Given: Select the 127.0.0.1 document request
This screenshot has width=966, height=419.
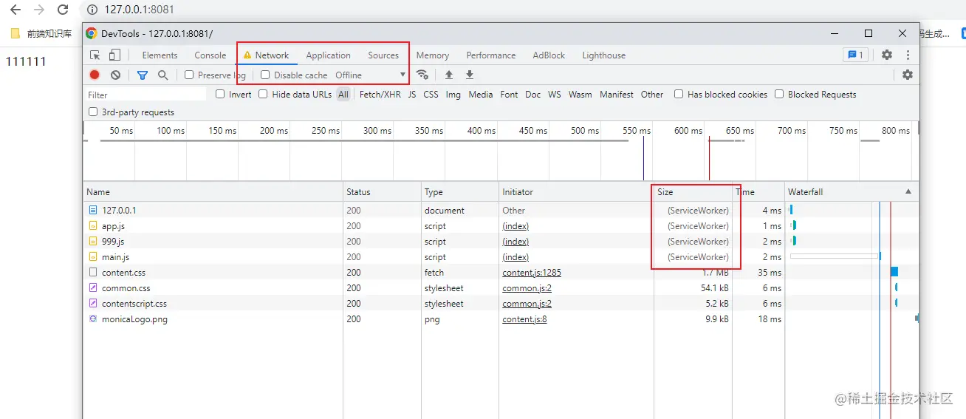Looking at the screenshot, I should click(x=501, y=211).
